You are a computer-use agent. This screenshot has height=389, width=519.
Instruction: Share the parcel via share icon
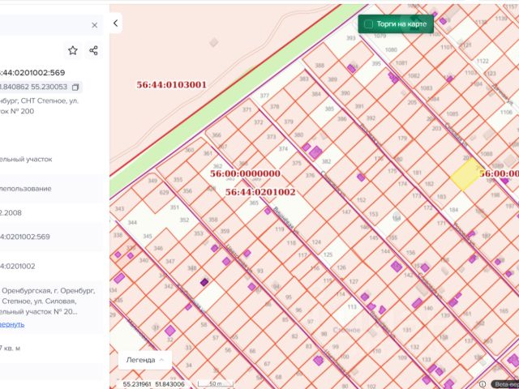click(x=93, y=50)
